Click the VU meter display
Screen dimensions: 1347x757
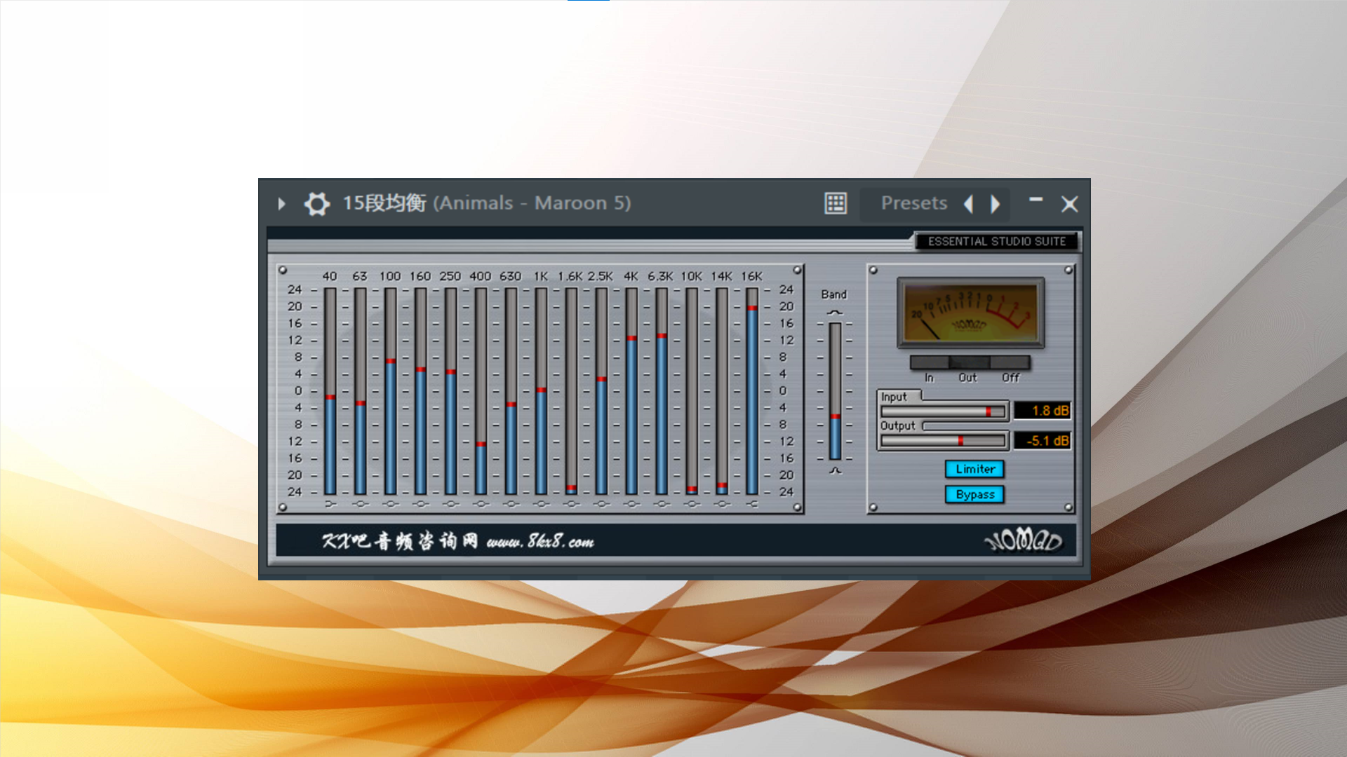pos(970,313)
